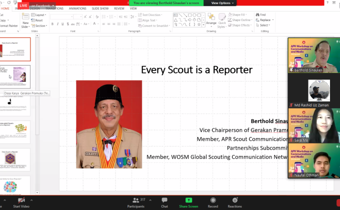Click the green Share Screen icon
Viewport: 340px width, 210px height.
pyautogui.click(x=188, y=200)
